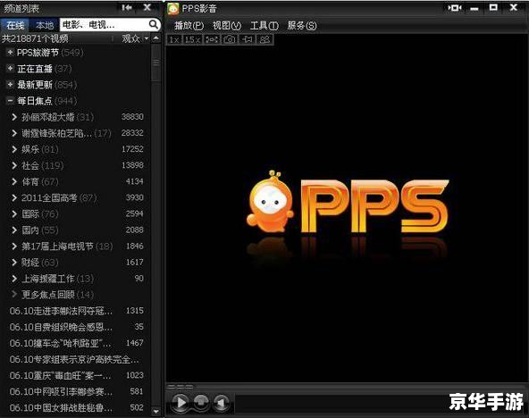The height and width of the screenshot is (418, 529).
Task: Select the 06.10撞车念"哈利路亚" video
Action: coord(61,343)
